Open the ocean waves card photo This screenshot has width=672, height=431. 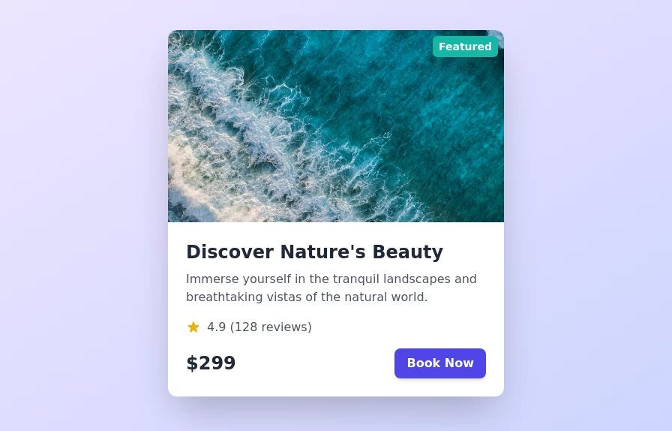[335, 126]
